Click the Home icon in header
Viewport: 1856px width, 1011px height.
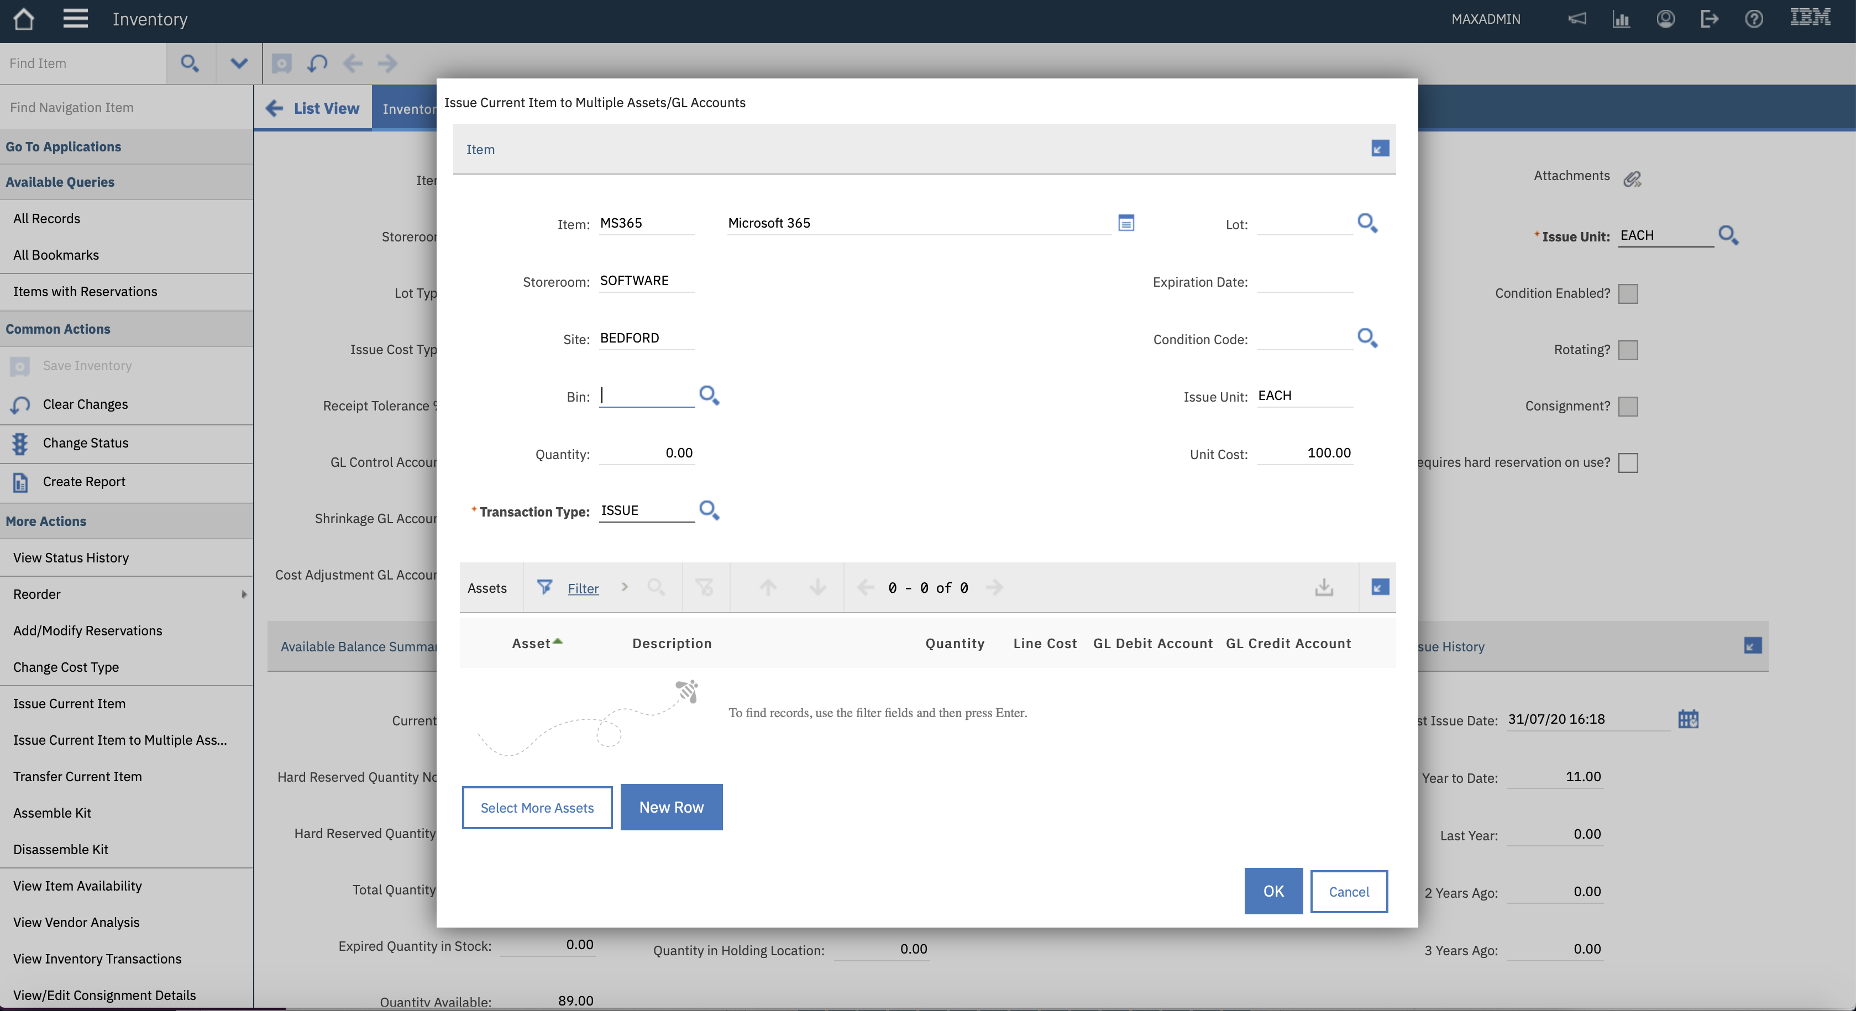click(x=24, y=19)
